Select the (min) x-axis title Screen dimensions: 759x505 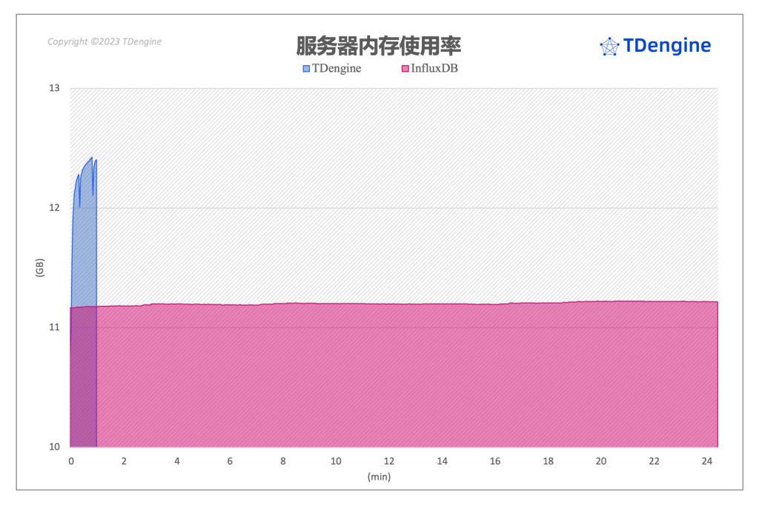point(379,477)
